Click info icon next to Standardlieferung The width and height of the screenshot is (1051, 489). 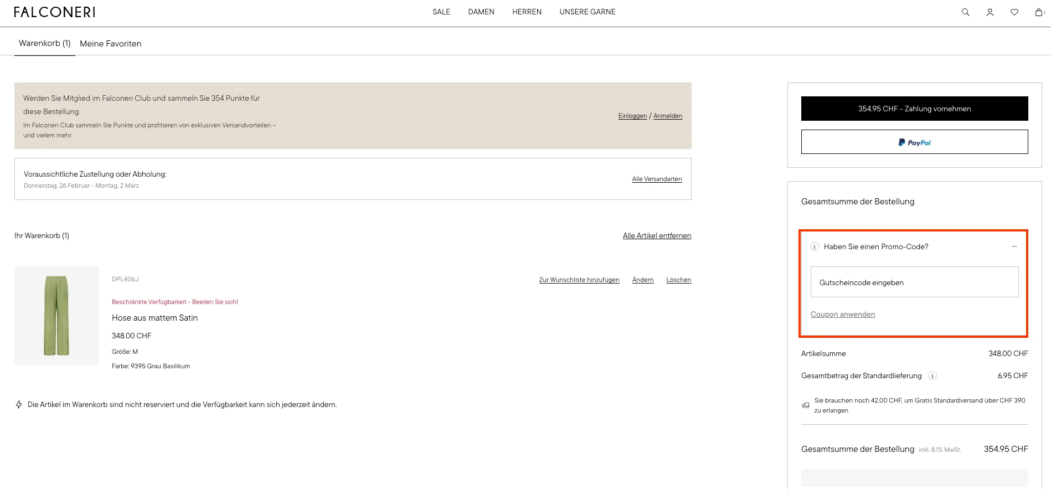click(932, 376)
